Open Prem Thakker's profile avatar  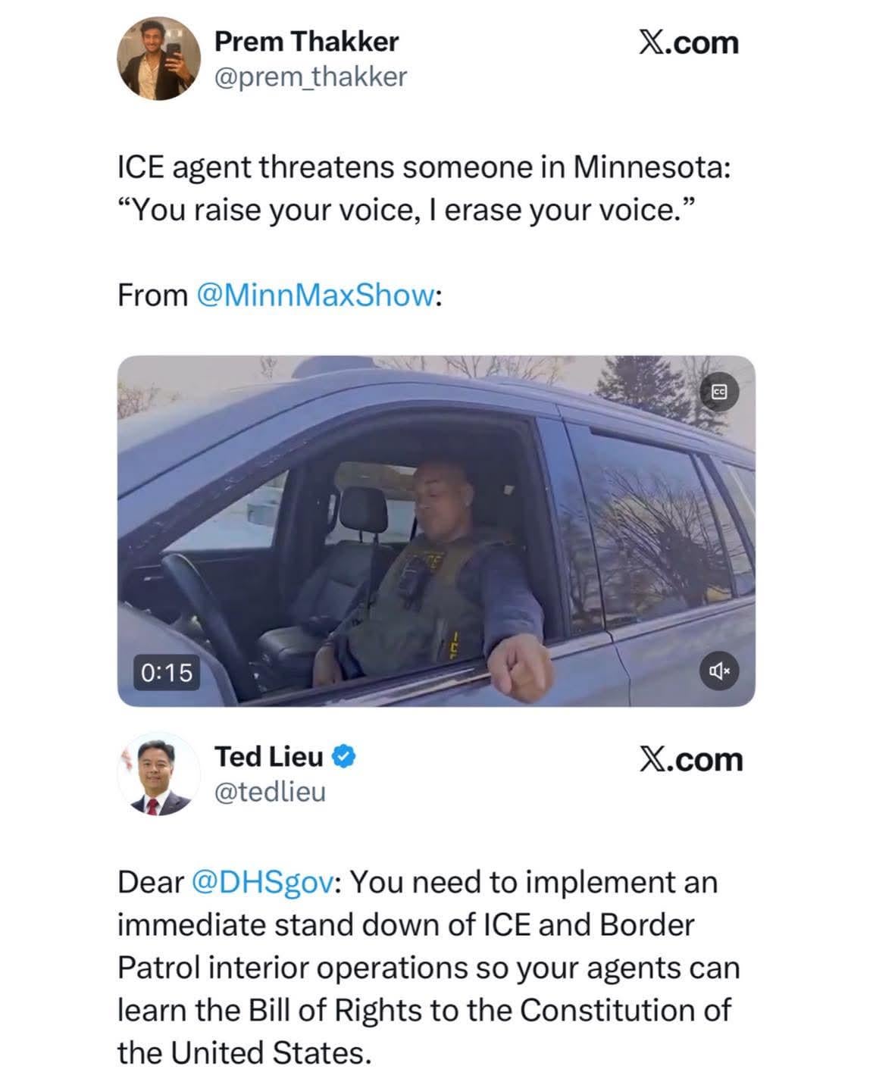tap(158, 59)
